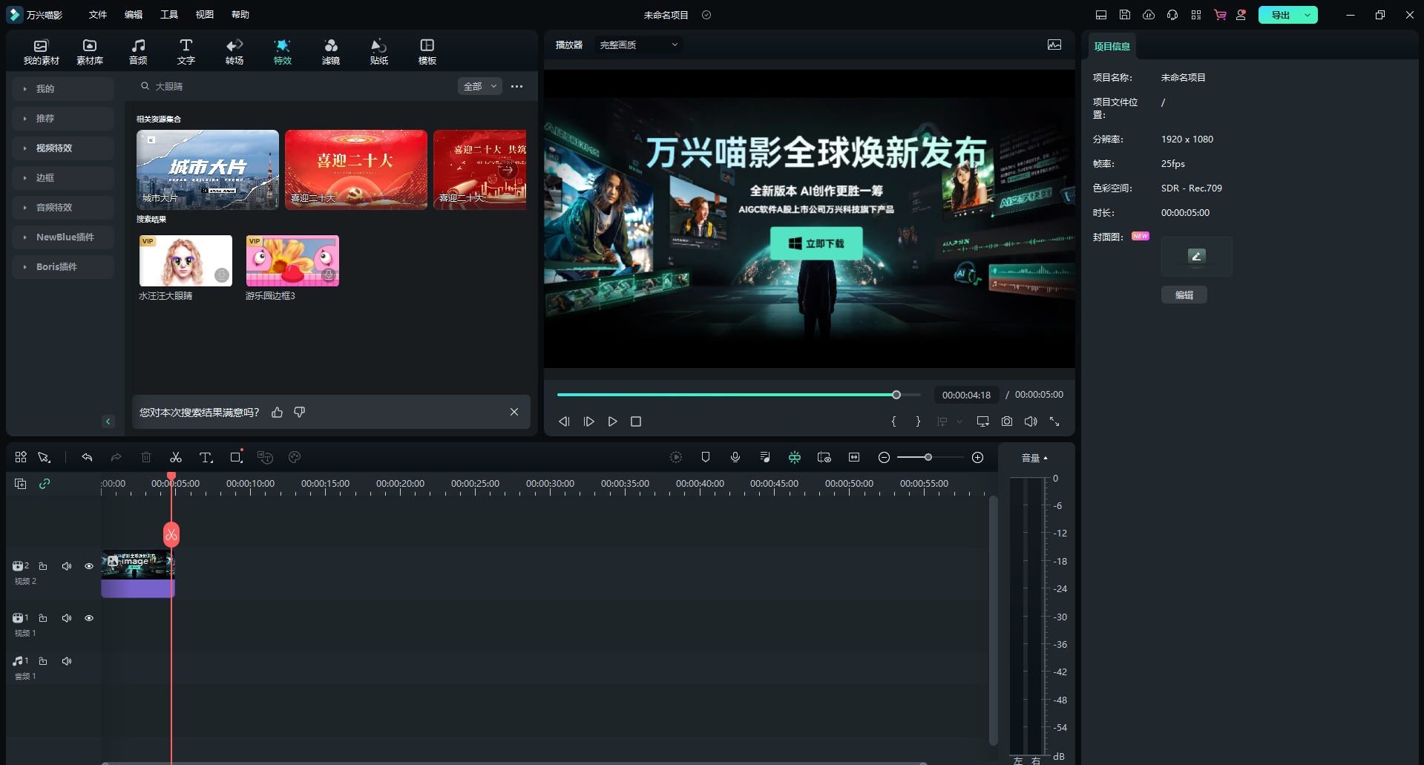Viewport: 1424px width, 765px height.
Task: Undo the last action
Action: (88, 458)
